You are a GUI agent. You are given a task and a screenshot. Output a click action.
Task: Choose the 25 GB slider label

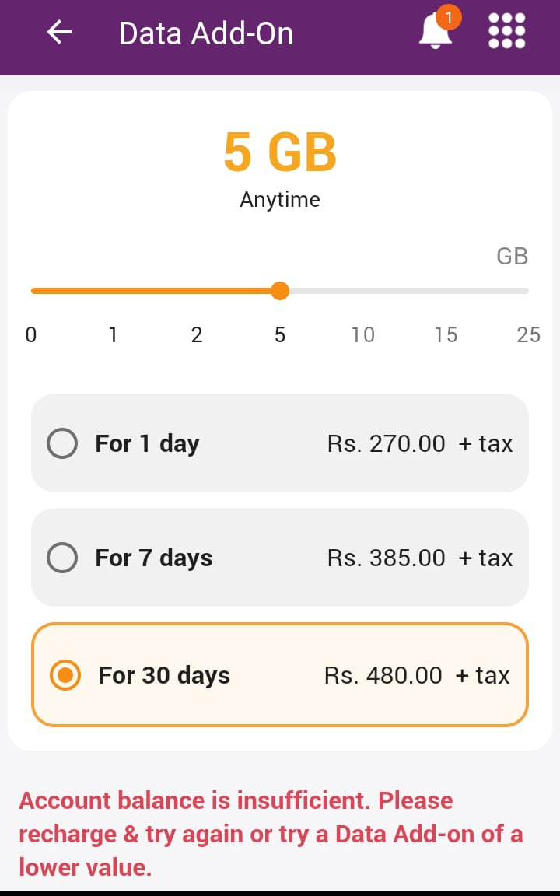click(x=529, y=334)
